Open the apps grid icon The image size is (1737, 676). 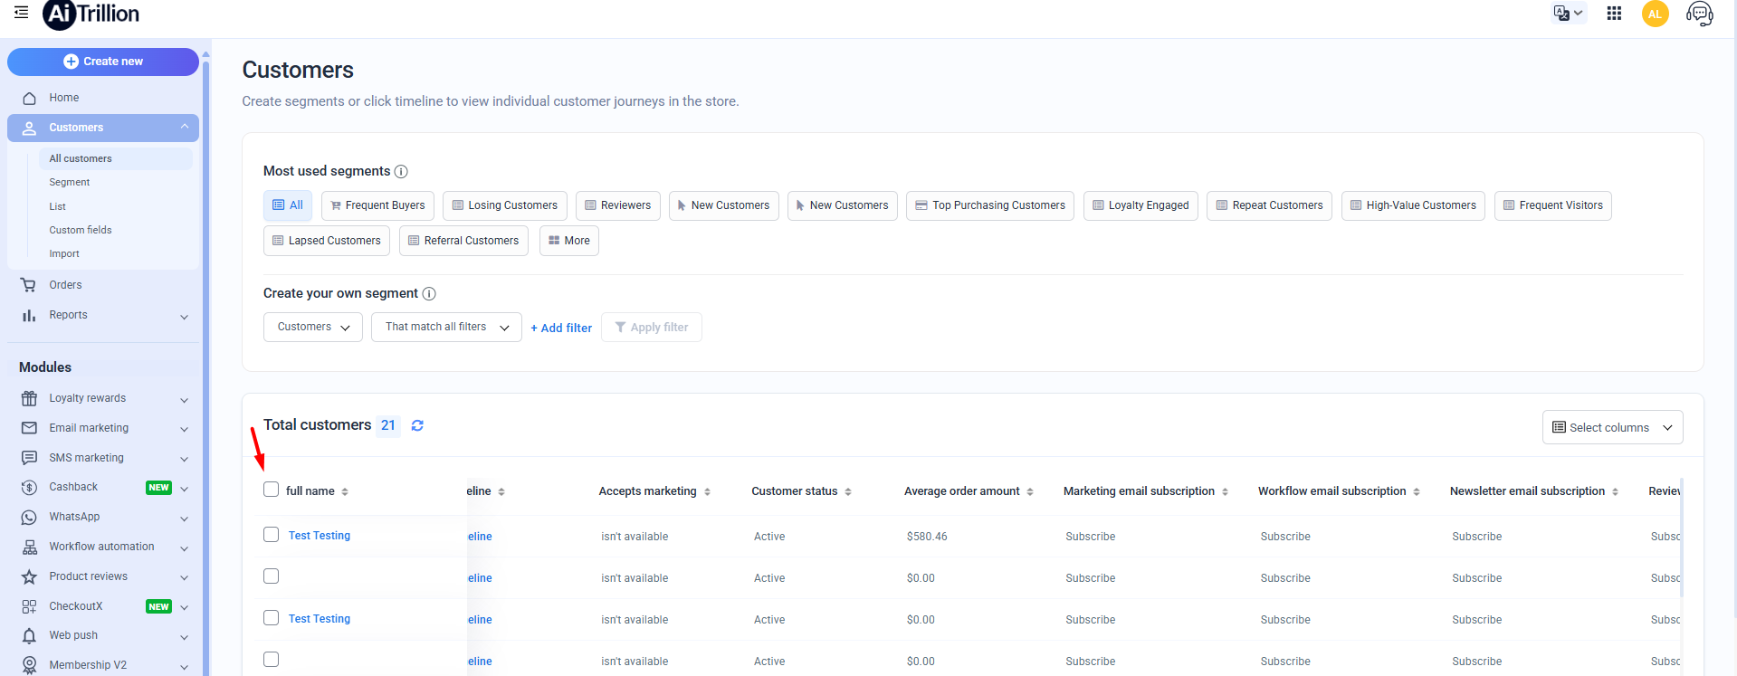[x=1614, y=14]
